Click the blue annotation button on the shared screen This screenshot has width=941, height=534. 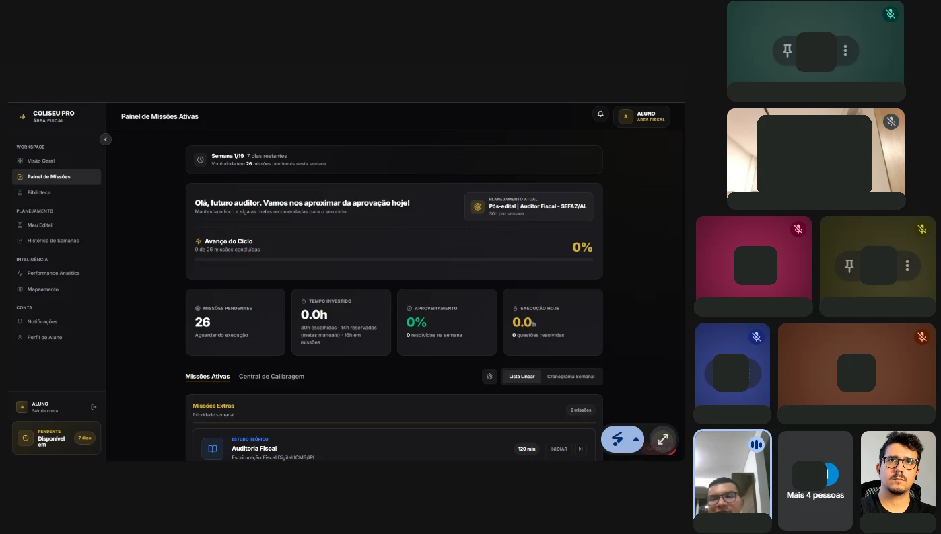(x=617, y=439)
